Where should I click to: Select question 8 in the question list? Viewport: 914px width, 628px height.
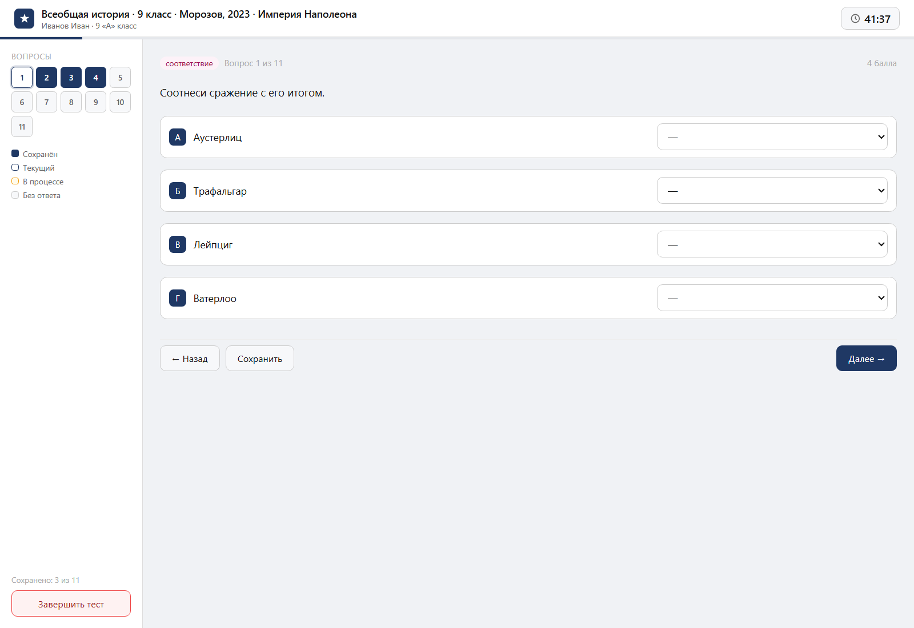tap(71, 102)
